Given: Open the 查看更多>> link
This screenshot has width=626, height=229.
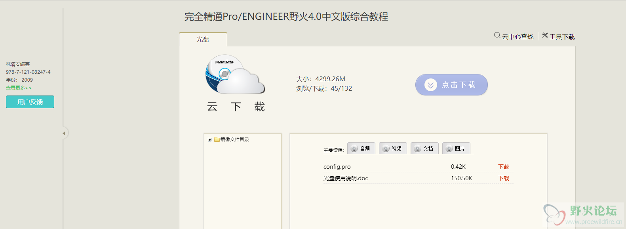Looking at the screenshot, I should 19,88.
